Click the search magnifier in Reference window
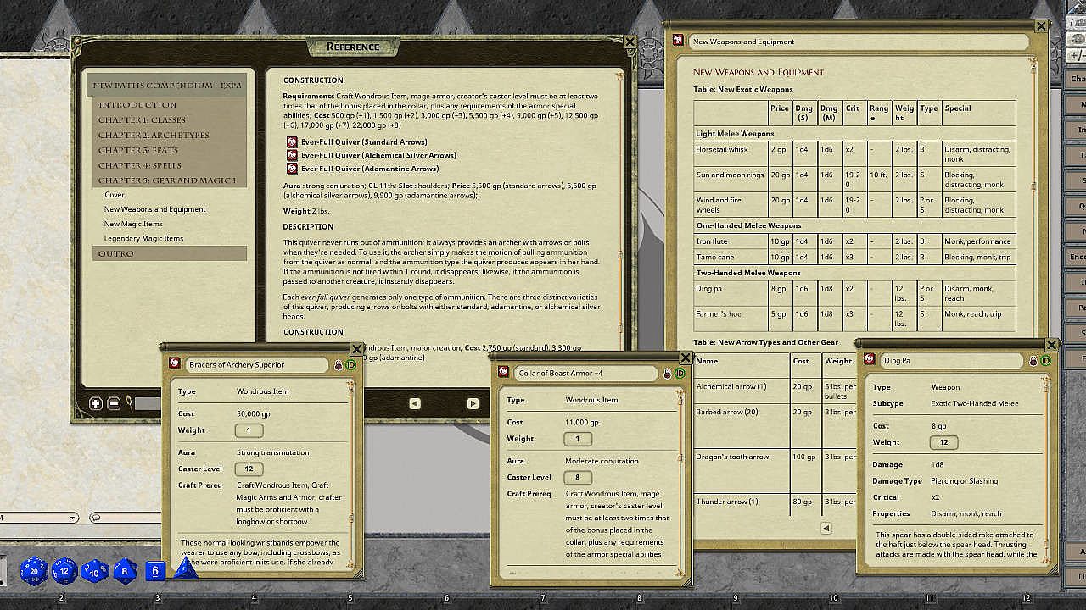This screenshot has height=610, width=1086. pyautogui.click(x=128, y=403)
